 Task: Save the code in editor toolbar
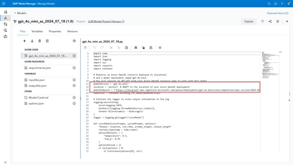[x=85, y=48]
